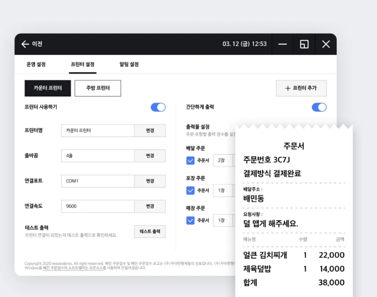Minimize the settings window

click(282, 44)
